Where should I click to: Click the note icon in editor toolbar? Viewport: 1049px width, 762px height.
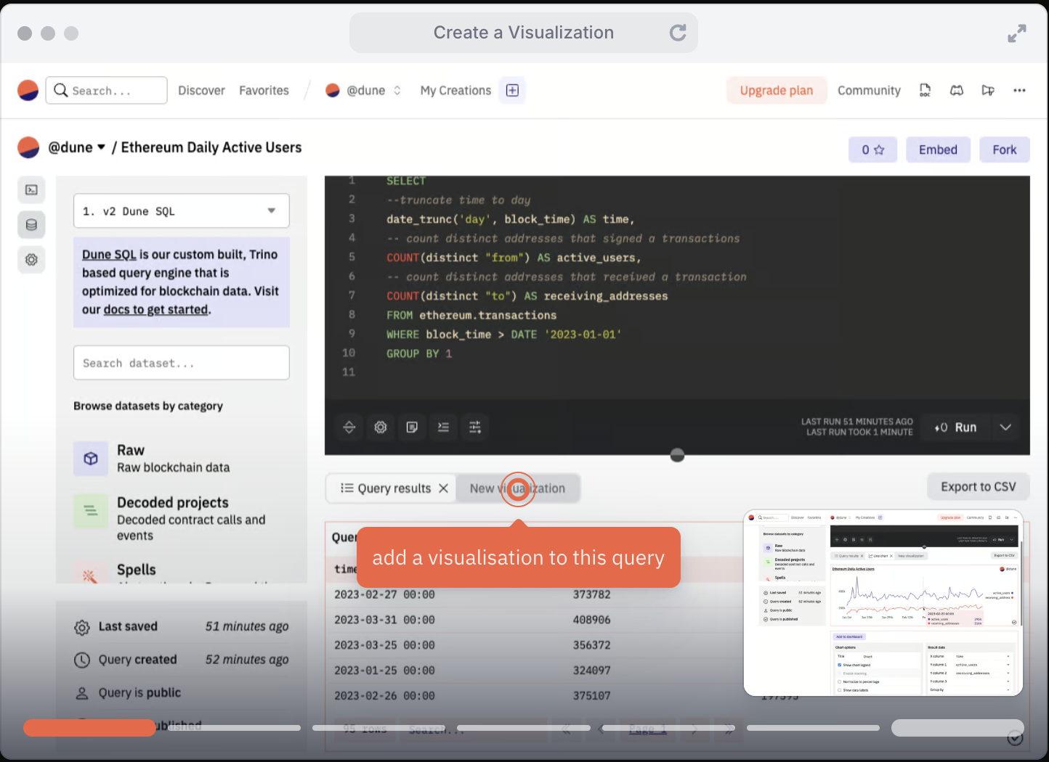click(x=412, y=427)
